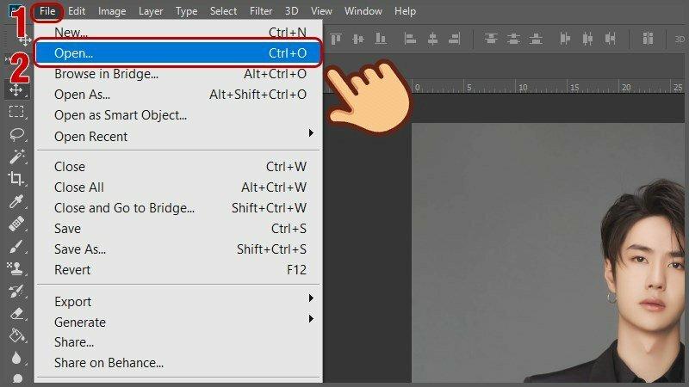Choose Revert in the File menu
689x387 pixels.
click(x=178, y=269)
